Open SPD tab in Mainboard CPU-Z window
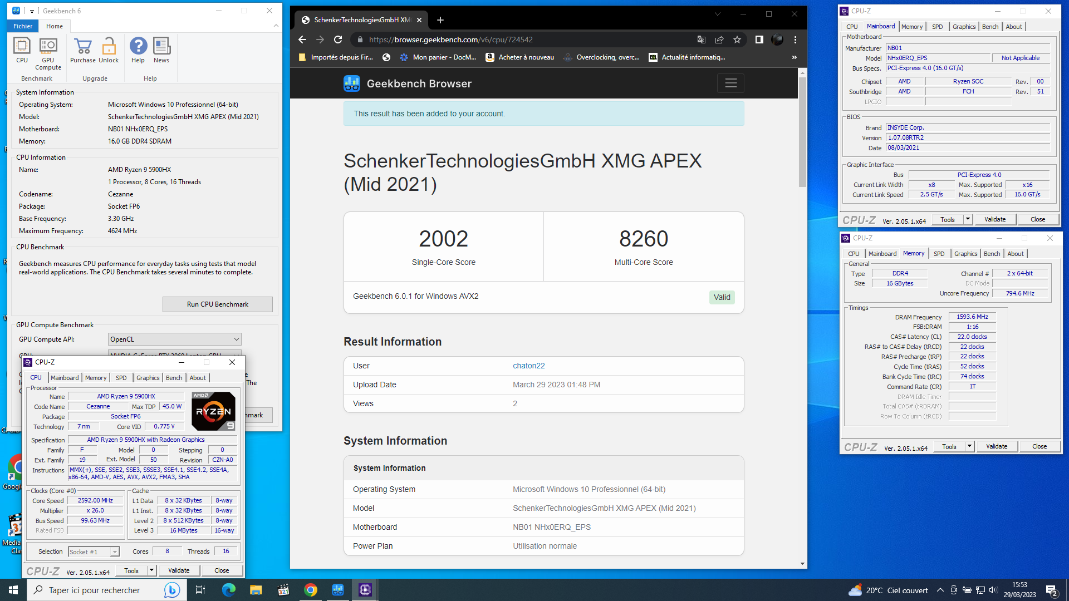This screenshot has width=1069, height=601. 938,27
